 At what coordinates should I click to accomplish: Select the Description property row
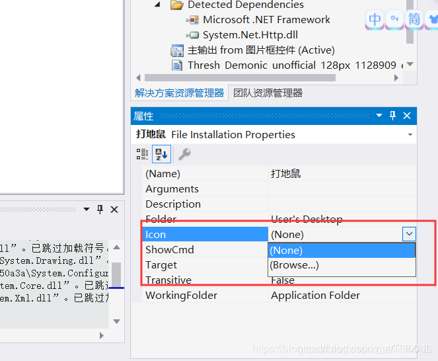pos(205,204)
